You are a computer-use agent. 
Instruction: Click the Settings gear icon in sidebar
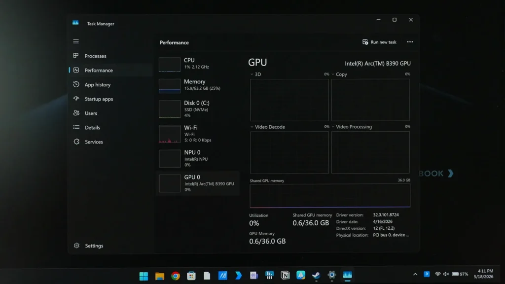coord(76,246)
